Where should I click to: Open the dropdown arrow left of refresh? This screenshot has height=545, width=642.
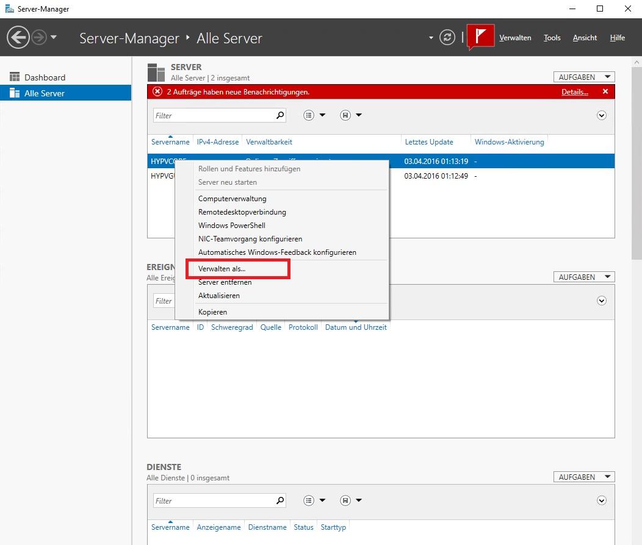tap(431, 38)
